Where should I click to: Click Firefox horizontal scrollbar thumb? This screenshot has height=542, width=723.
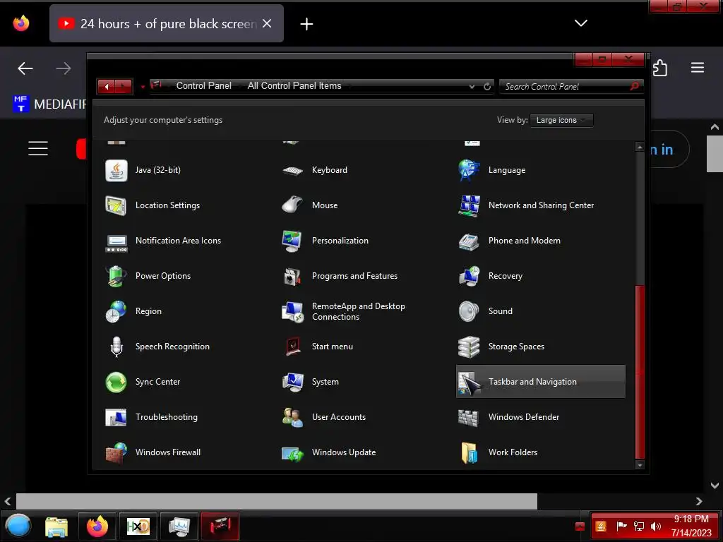[x=277, y=502]
